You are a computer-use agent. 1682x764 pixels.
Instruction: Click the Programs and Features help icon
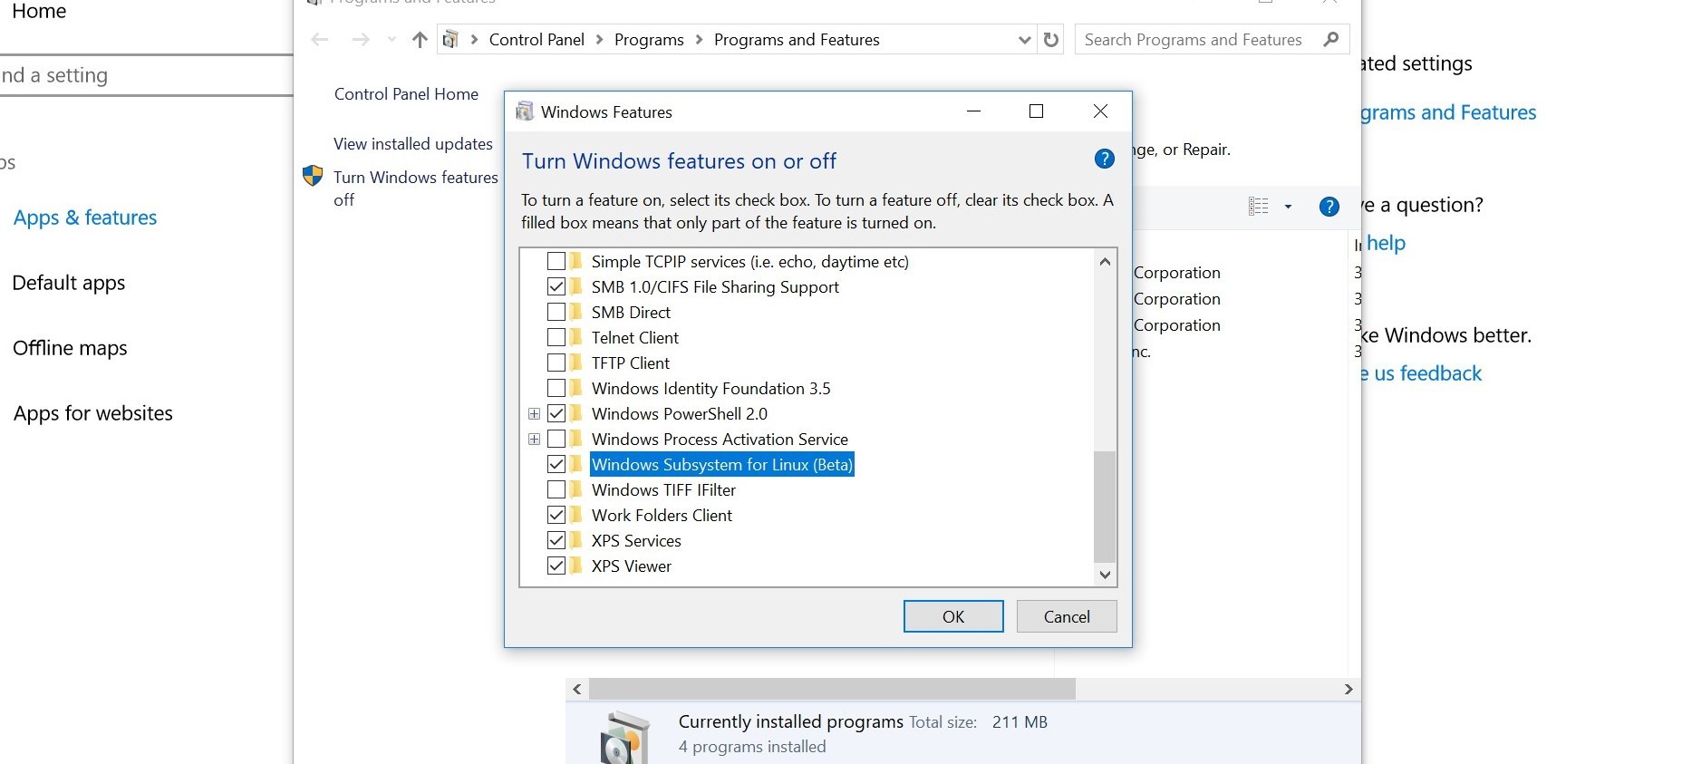pyautogui.click(x=1329, y=207)
